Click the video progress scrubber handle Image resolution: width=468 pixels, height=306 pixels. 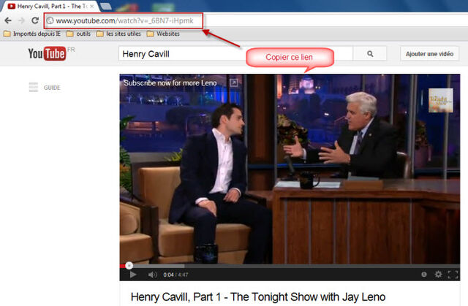(129, 265)
